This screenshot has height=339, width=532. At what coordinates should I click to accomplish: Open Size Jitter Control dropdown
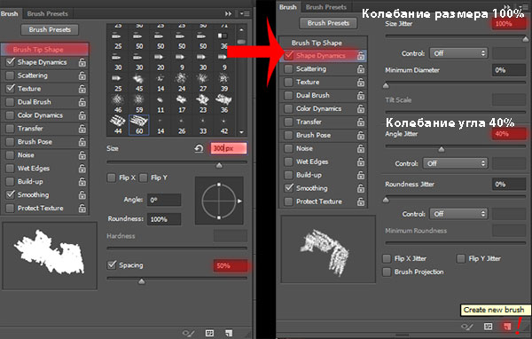tap(458, 53)
